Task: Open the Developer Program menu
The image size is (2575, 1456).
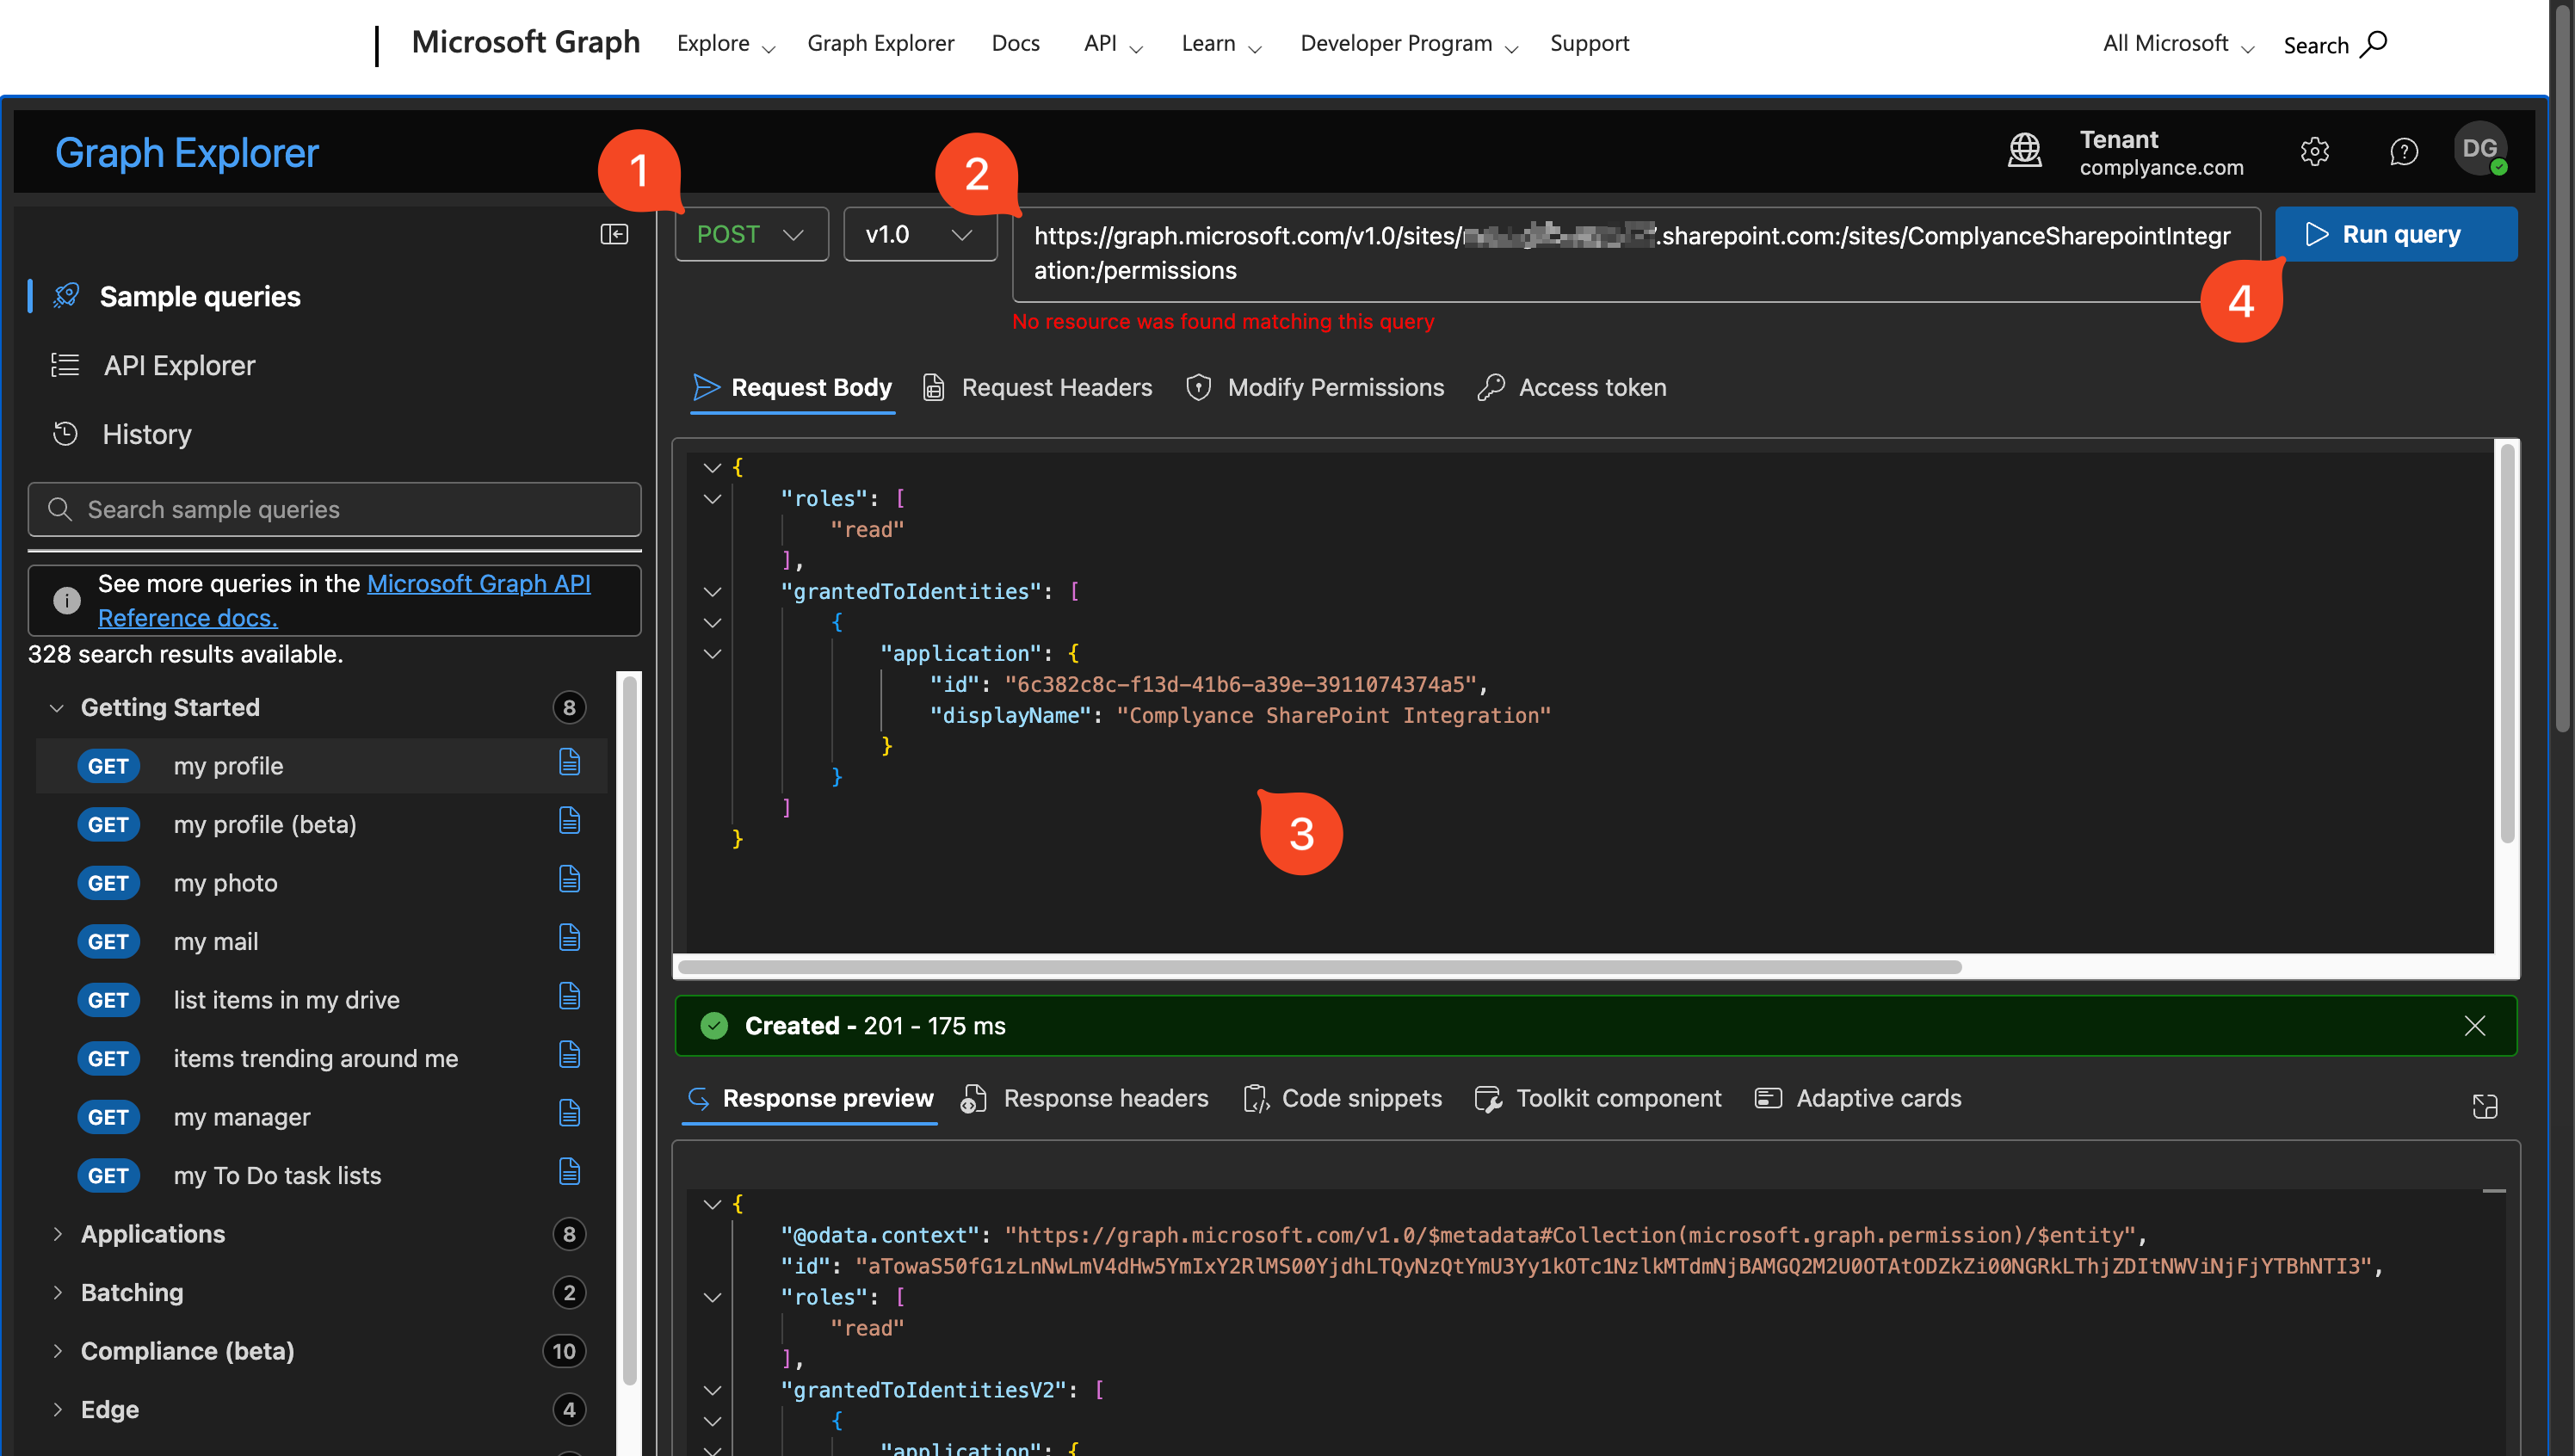Action: pos(1409,44)
